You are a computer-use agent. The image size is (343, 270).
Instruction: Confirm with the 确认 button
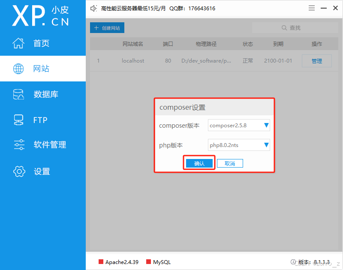click(x=199, y=163)
